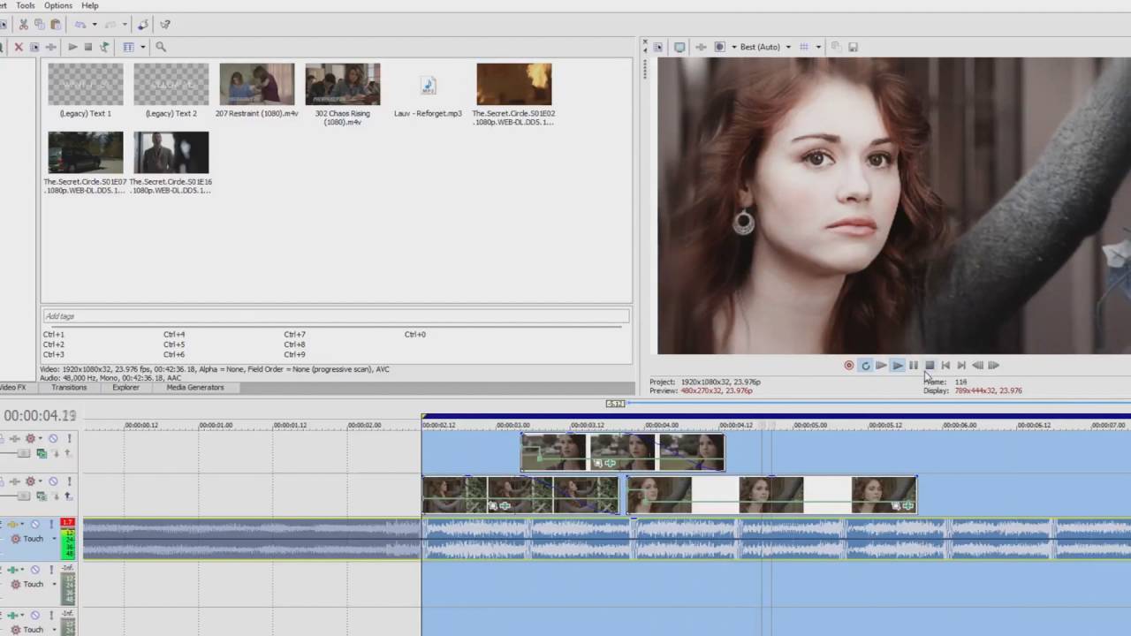Open Touch automation dropdown on second audio track
The width and height of the screenshot is (1131, 636).
[54, 584]
